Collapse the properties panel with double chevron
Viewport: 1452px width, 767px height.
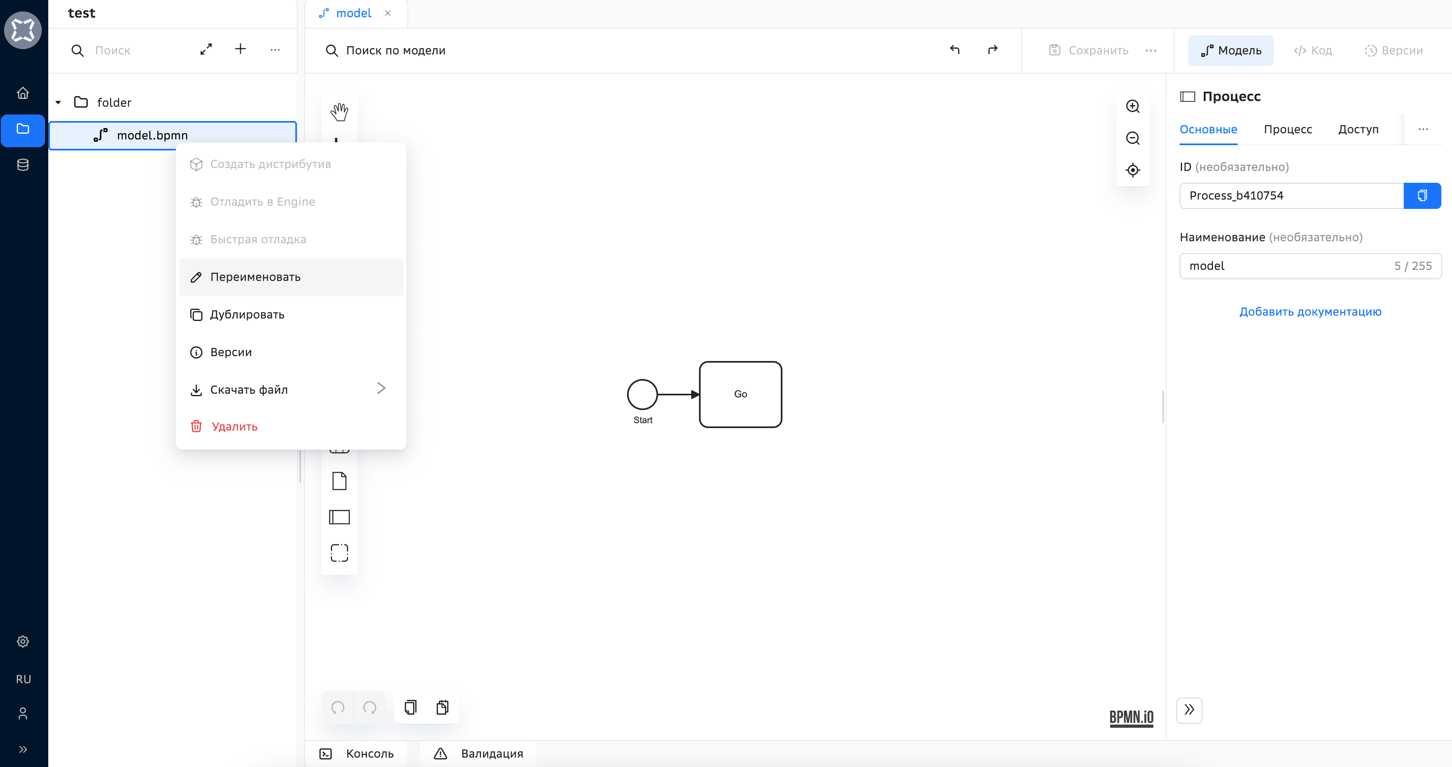(x=1189, y=709)
